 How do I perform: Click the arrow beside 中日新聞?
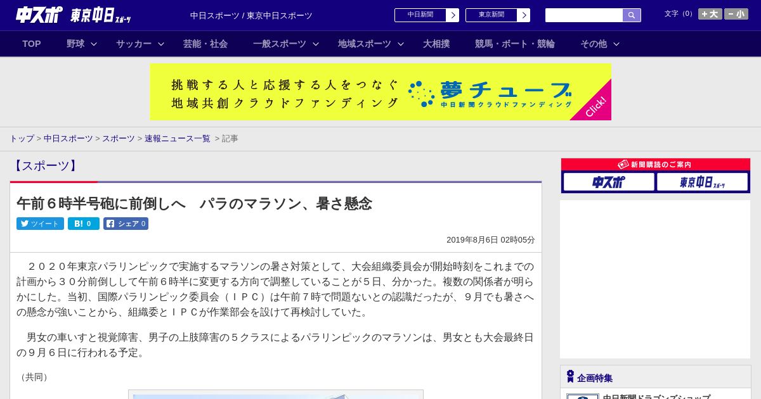click(453, 15)
